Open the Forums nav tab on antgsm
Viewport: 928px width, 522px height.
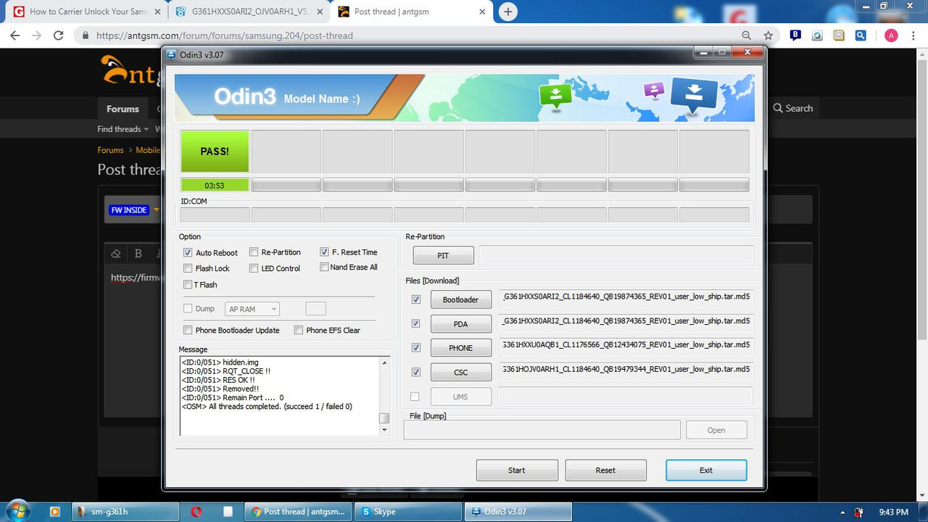(123, 109)
